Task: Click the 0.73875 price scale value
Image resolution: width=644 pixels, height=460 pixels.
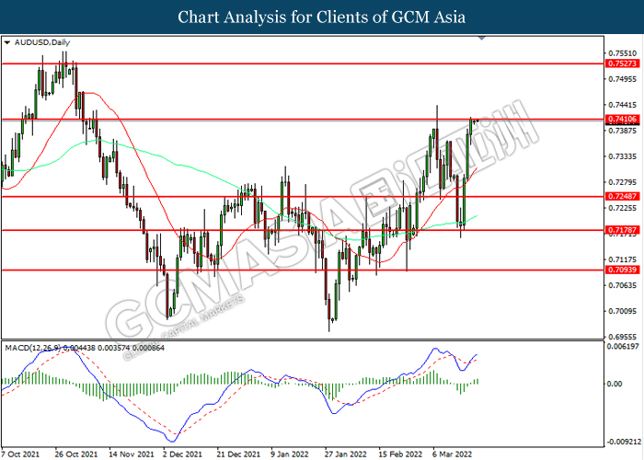Action: 622,131
